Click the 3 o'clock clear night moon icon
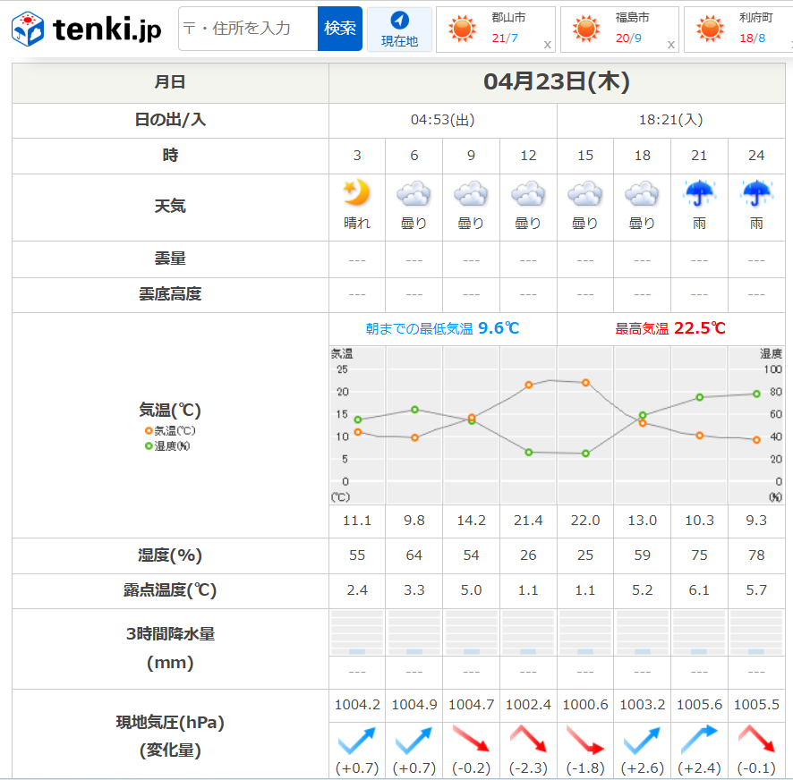 pos(357,193)
